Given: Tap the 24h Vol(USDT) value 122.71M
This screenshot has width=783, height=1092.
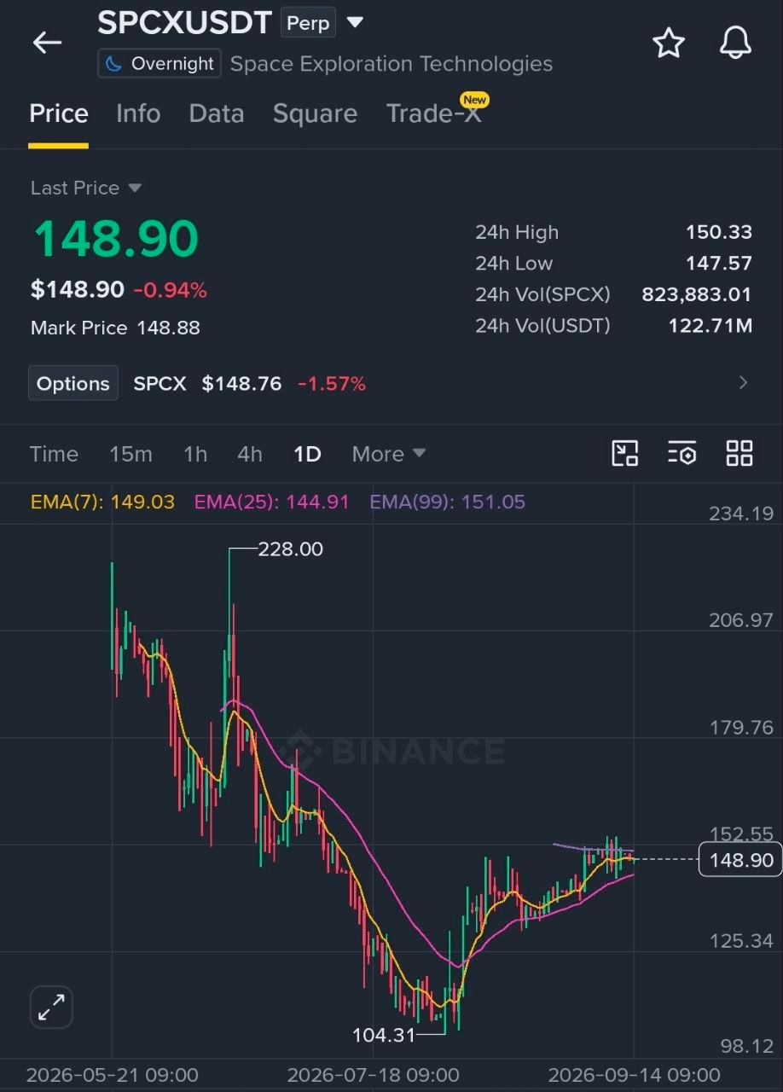Looking at the screenshot, I should pos(710,325).
